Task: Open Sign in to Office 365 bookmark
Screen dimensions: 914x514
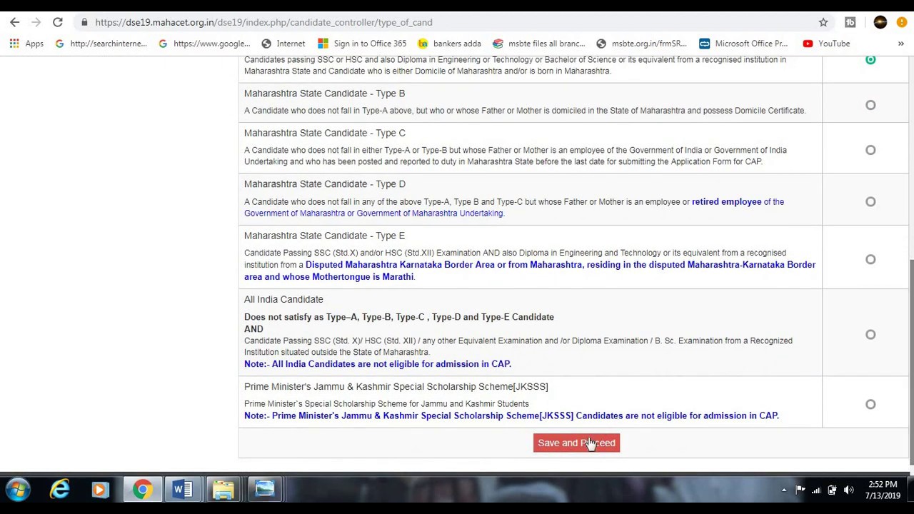Action: (362, 44)
